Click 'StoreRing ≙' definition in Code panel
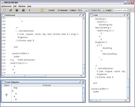135x107 pixels. pyautogui.click(x=101, y=19)
